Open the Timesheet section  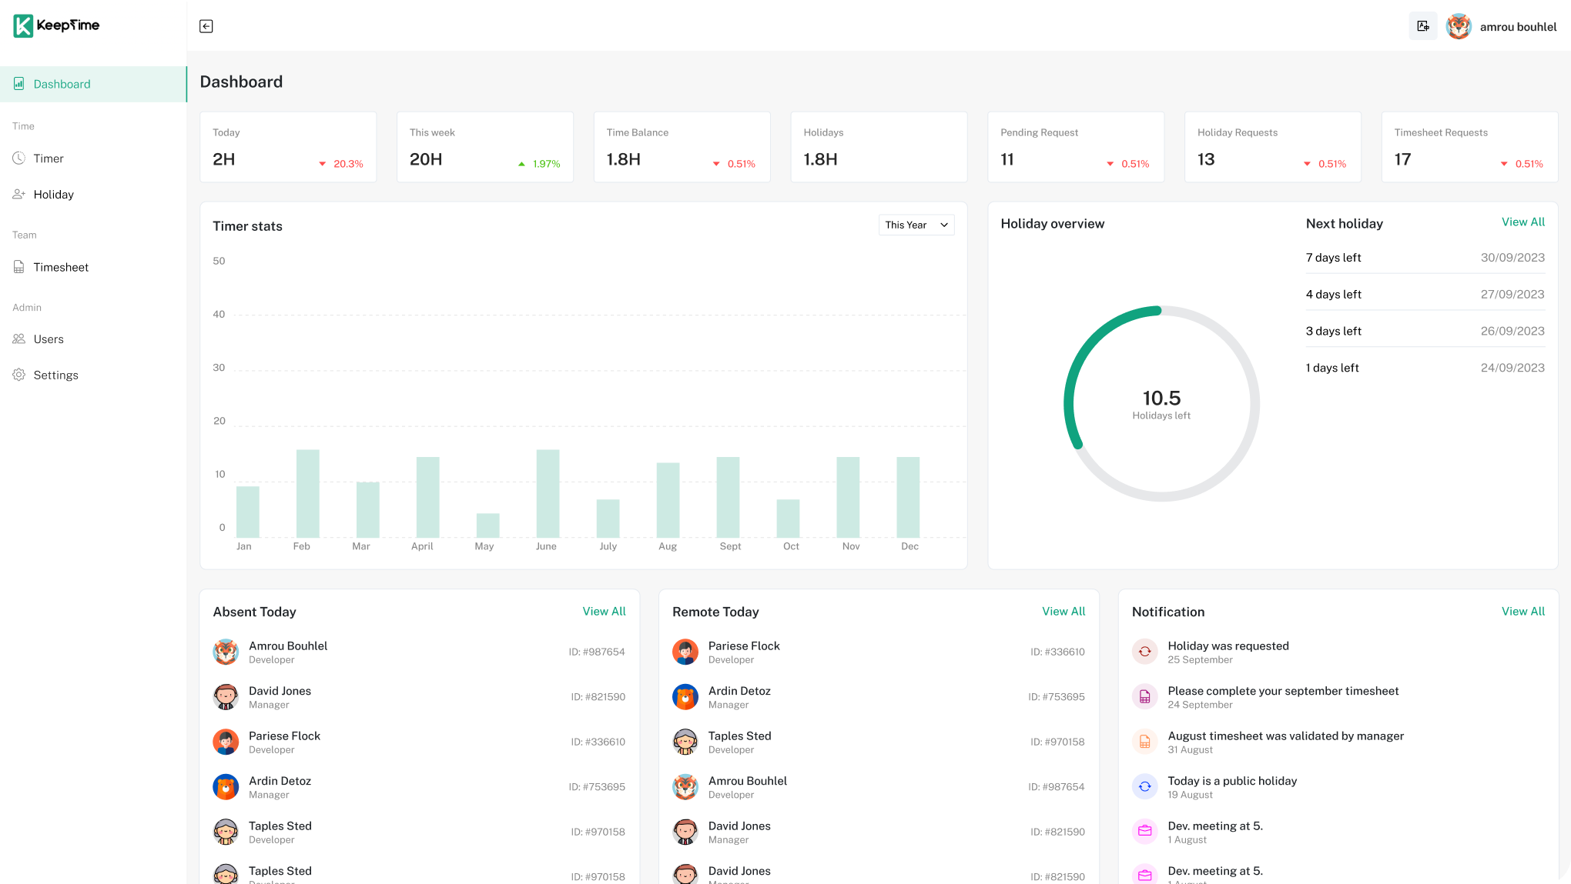tap(61, 267)
